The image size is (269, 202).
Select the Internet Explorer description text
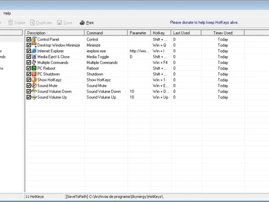(x=50, y=51)
